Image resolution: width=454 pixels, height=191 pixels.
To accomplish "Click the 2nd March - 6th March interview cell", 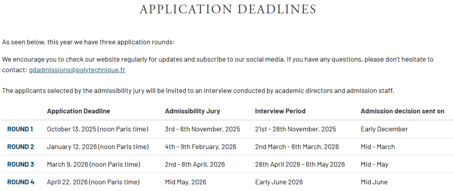I will coord(297,147).
